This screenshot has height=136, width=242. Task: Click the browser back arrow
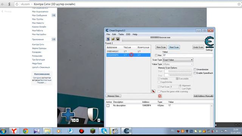click(3, 4)
